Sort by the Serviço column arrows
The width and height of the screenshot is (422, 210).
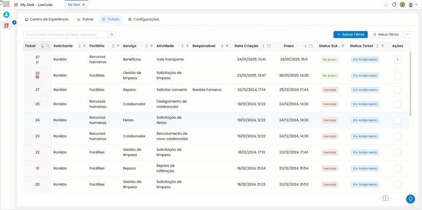[146, 46]
